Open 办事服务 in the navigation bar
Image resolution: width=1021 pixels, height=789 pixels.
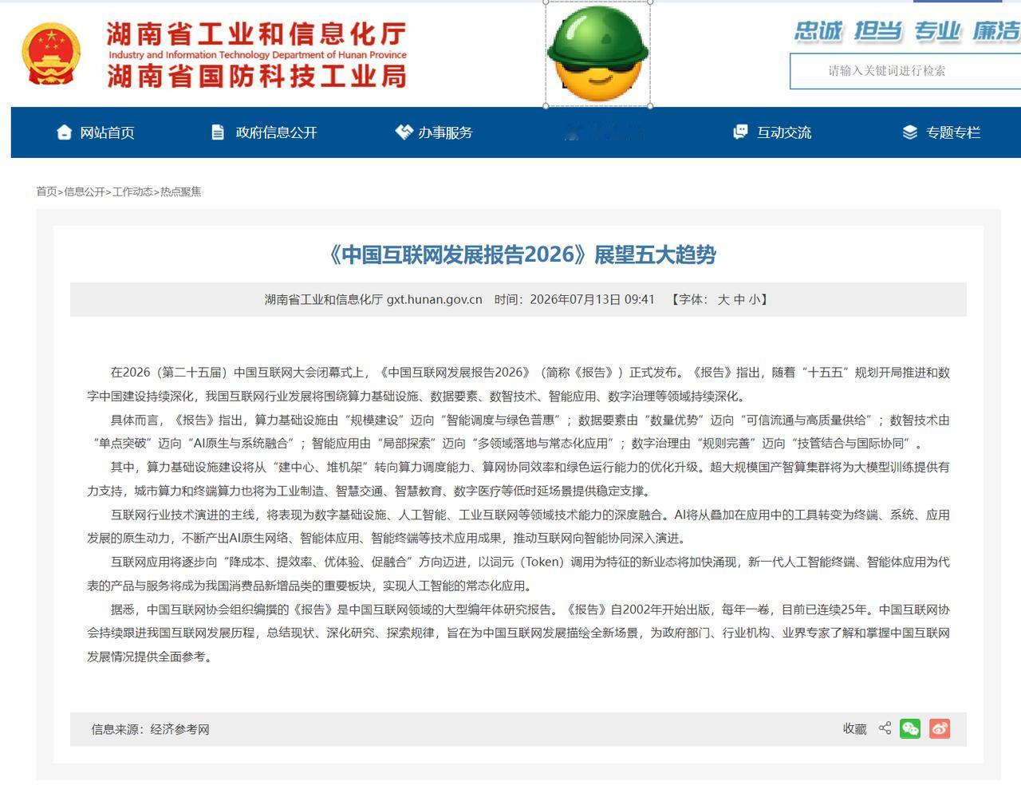point(434,132)
